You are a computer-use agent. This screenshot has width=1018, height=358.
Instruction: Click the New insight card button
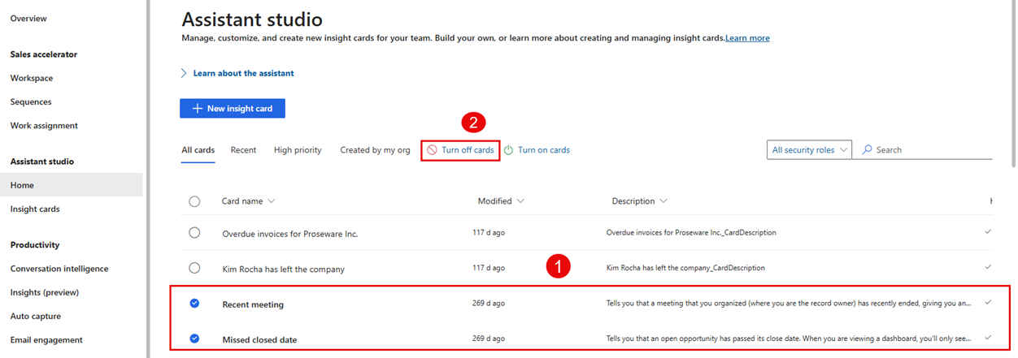point(233,109)
